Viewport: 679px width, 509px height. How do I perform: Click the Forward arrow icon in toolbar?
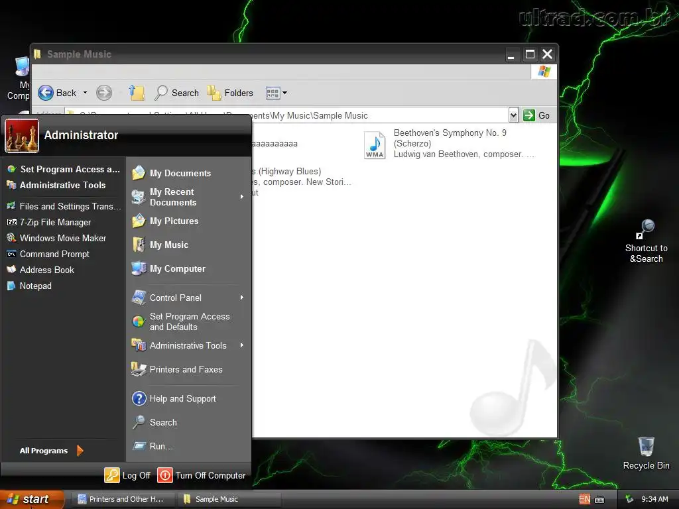tap(104, 93)
